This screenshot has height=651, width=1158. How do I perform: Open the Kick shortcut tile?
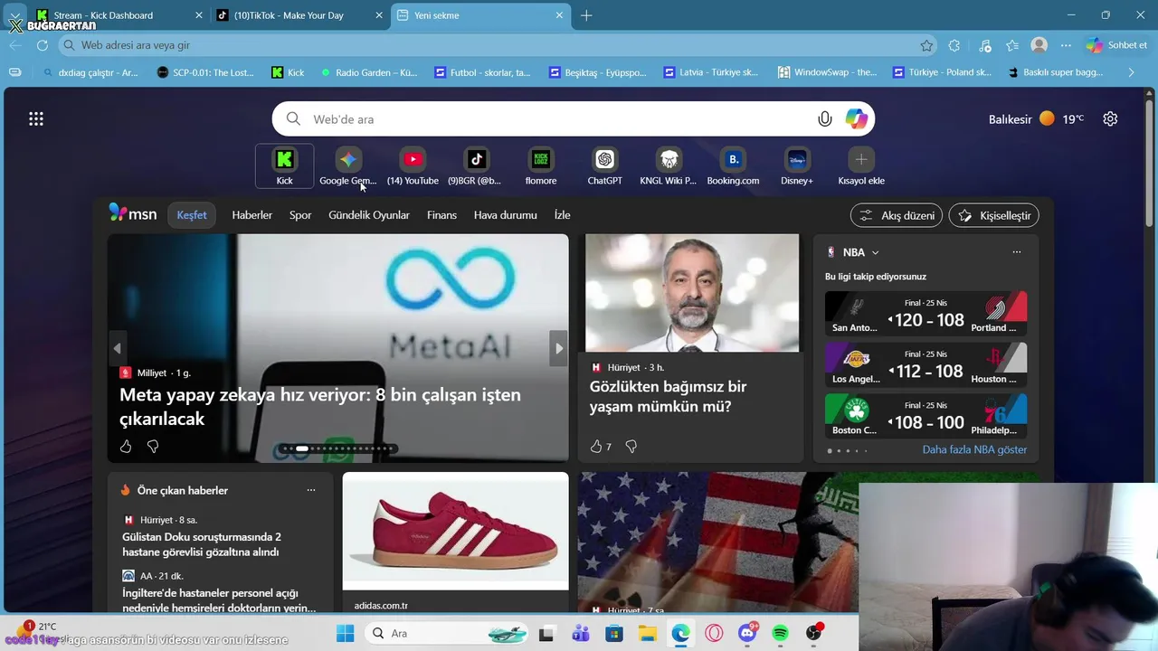pyautogui.click(x=284, y=166)
